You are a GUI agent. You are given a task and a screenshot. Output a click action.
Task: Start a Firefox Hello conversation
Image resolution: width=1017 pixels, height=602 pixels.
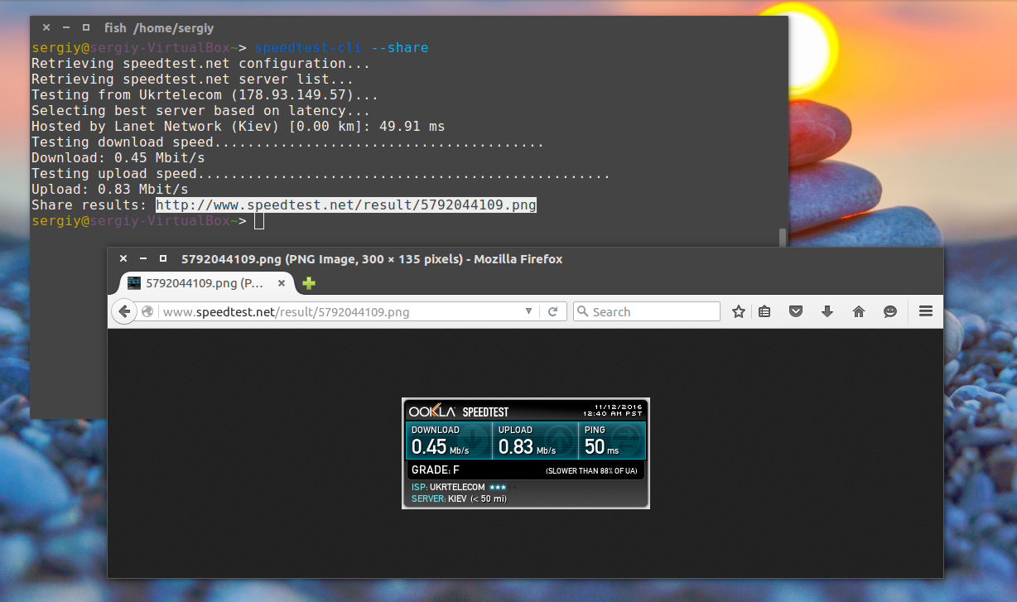(890, 311)
